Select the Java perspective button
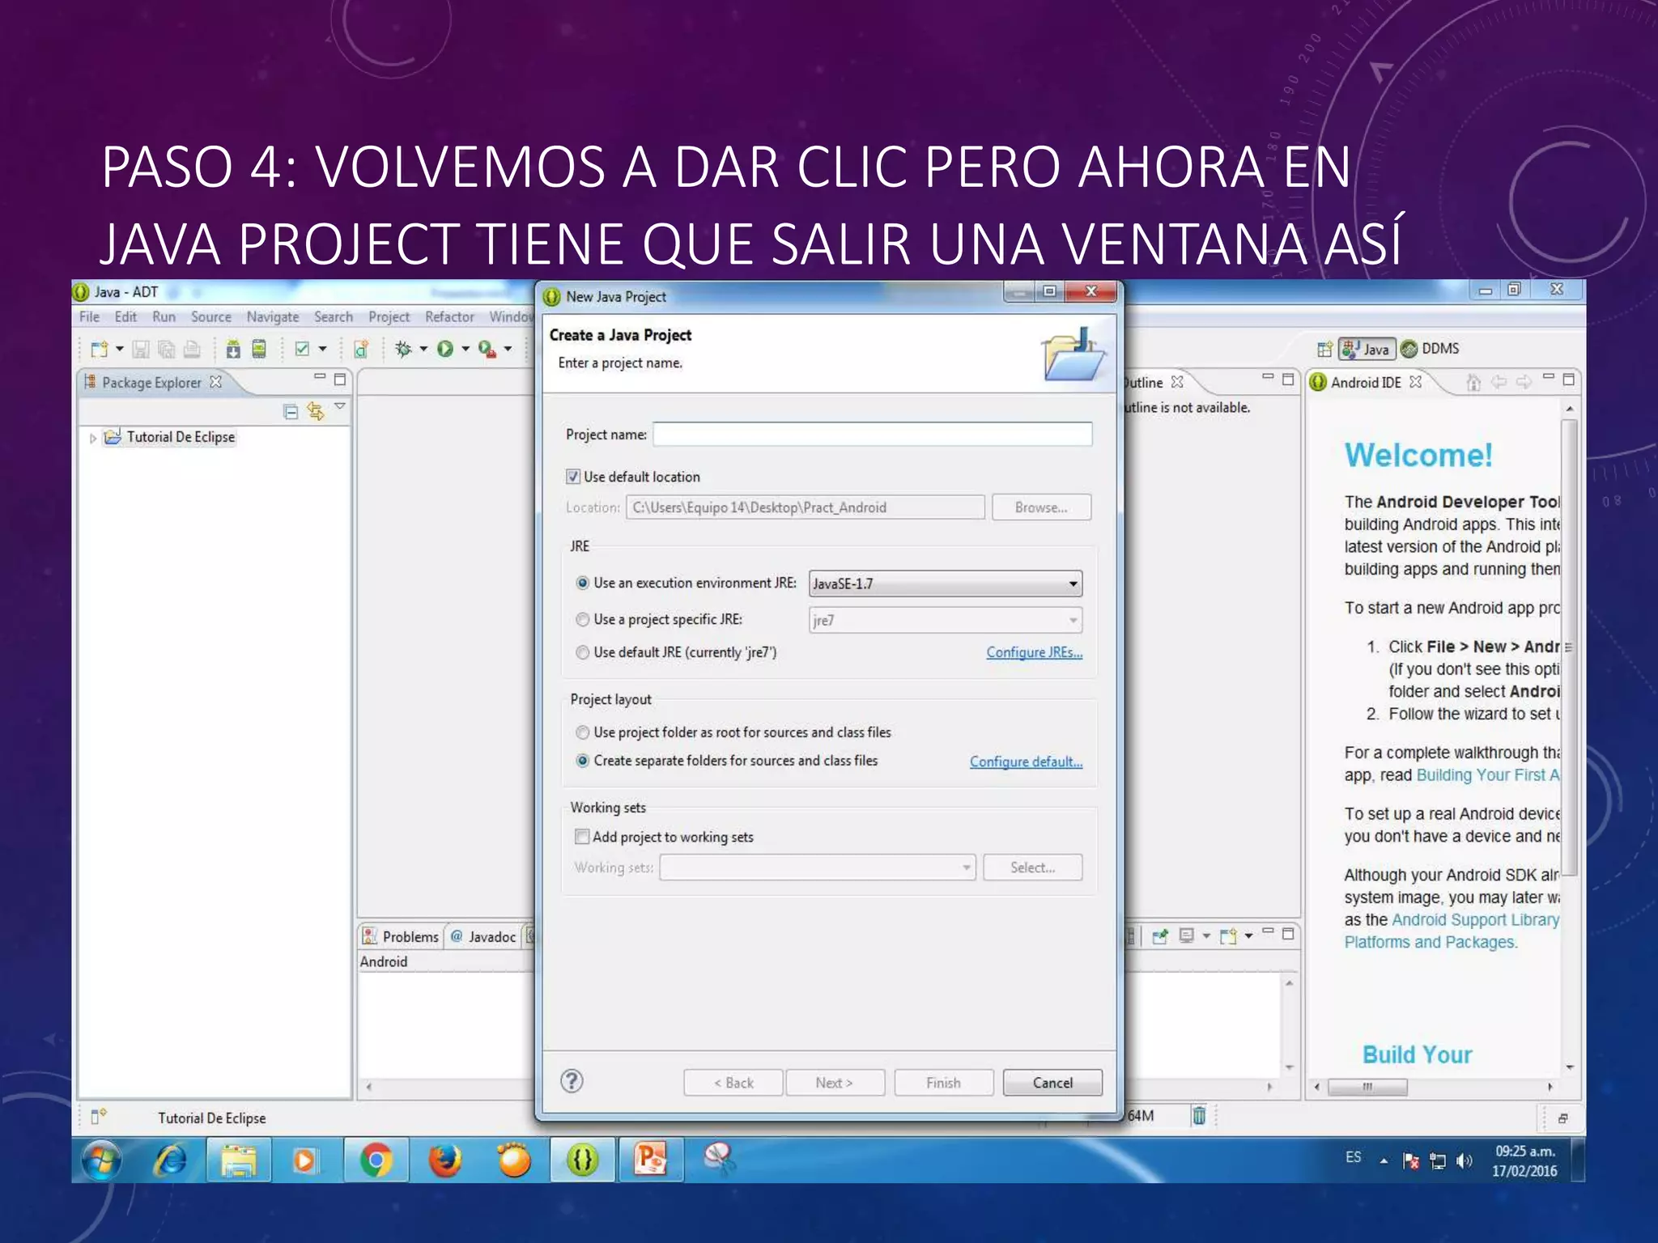This screenshot has height=1243, width=1658. pyautogui.click(x=1367, y=349)
